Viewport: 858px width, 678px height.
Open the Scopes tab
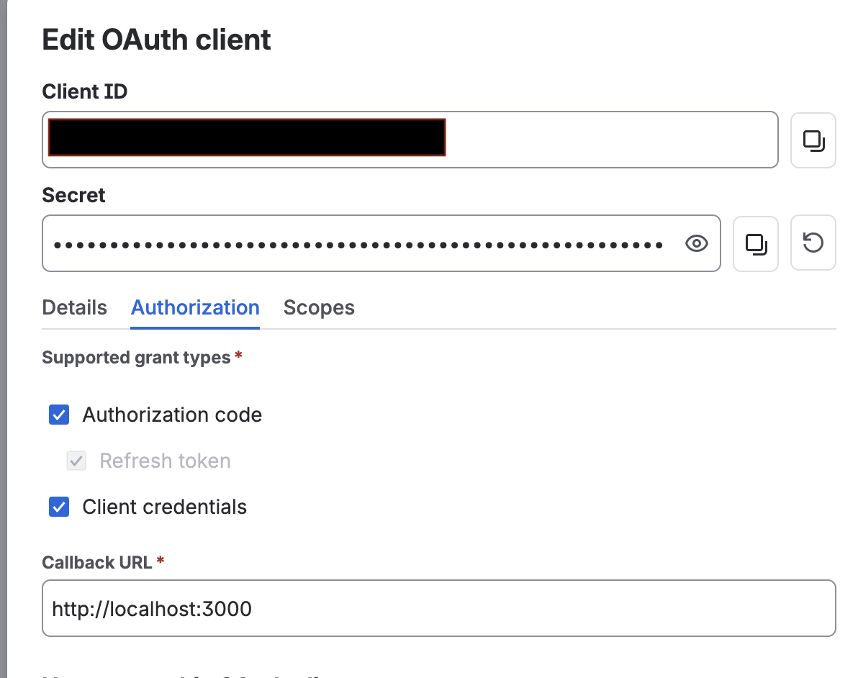(x=319, y=307)
